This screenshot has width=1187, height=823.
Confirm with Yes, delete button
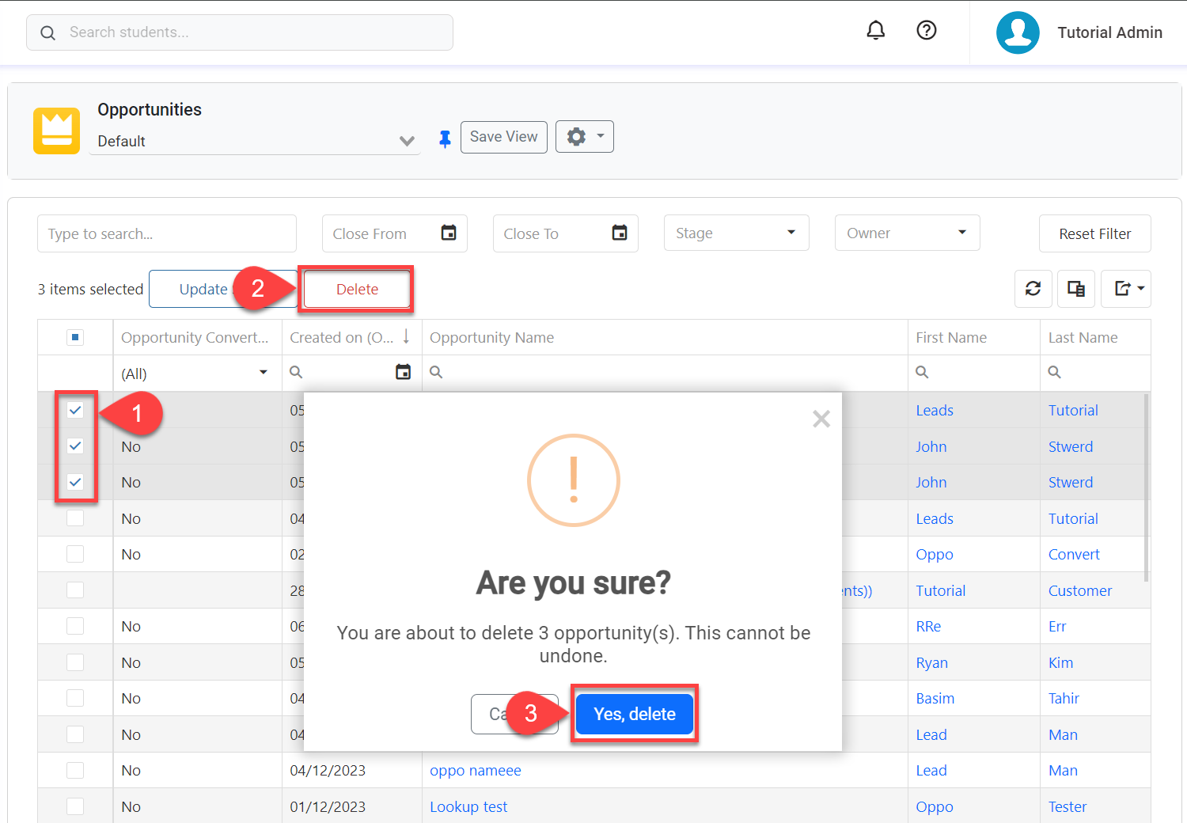635,714
